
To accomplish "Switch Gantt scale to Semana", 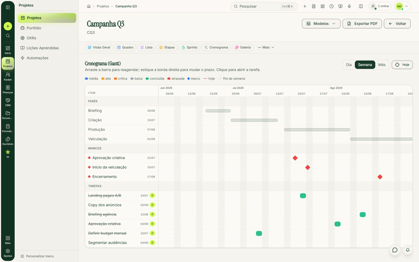I will [365, 65].
